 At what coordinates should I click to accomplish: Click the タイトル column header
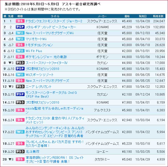[x=55, y=16]
